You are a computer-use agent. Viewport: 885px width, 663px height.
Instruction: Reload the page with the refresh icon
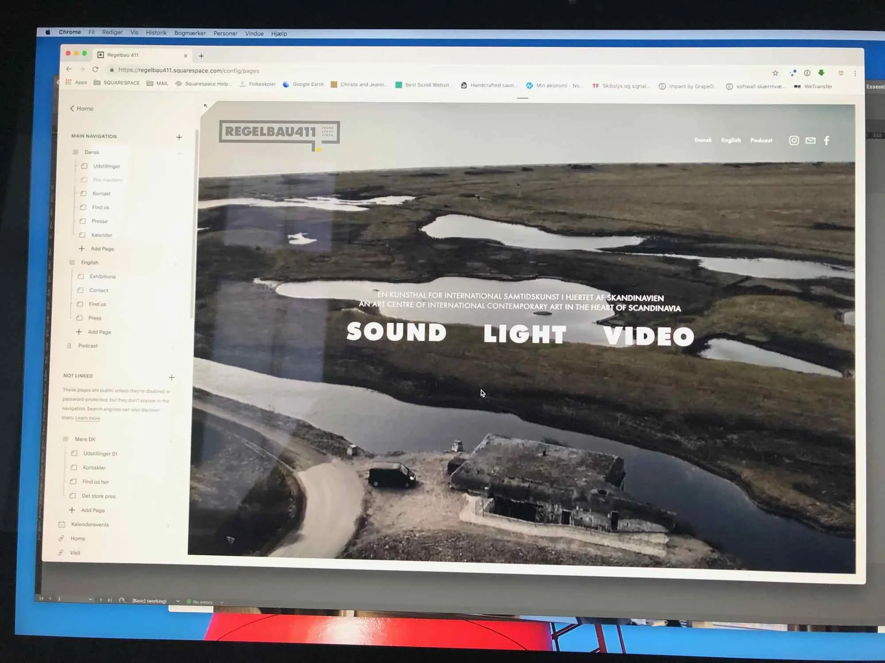coord(95,69)
